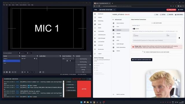This screenshot has width=185, height=104.
Task: Click Start Virtual Camera button
Action: pyautogui.click(x=82, y=65)
